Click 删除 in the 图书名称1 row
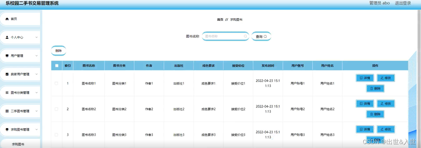 point(375,88)
